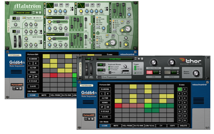
Task: Click Mod A sine waveform display
Action: pyautogui.click(x=50, y=5)
